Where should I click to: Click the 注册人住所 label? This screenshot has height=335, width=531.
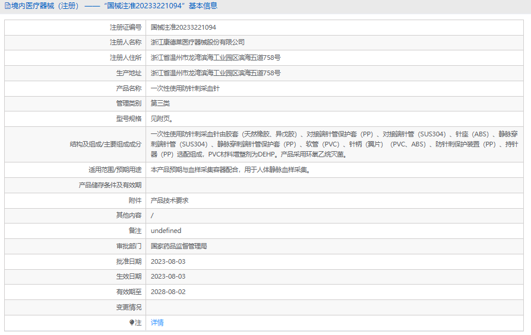coord(126,58)
